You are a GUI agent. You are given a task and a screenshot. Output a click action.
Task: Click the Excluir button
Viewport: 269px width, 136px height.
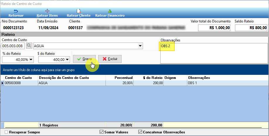pos(110,59)
